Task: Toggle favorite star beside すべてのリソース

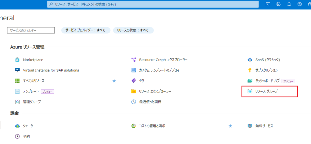Action: click(x=114, y=81)
